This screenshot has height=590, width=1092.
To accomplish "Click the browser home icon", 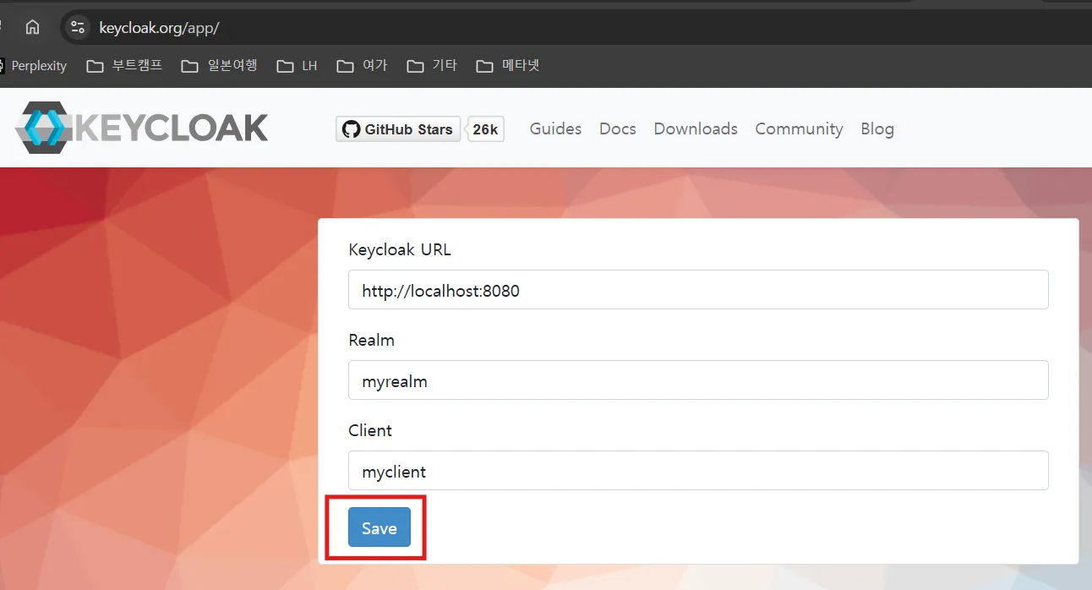I will [32, 27].
